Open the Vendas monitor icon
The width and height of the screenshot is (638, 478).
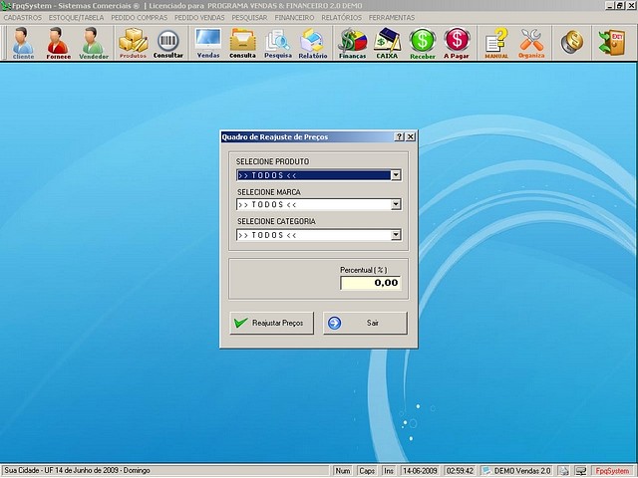[208, 43]
